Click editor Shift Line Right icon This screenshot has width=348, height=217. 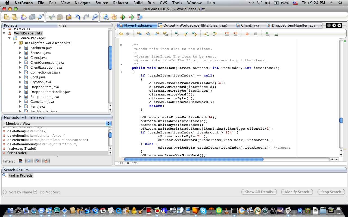[x=235, y=34]
